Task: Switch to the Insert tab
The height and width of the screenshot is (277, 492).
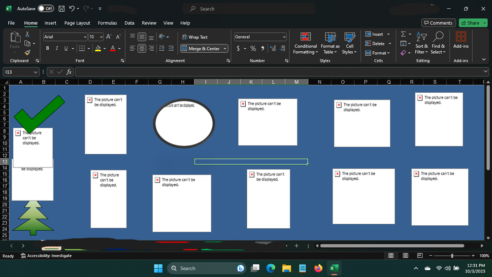Action: point(50,23)
